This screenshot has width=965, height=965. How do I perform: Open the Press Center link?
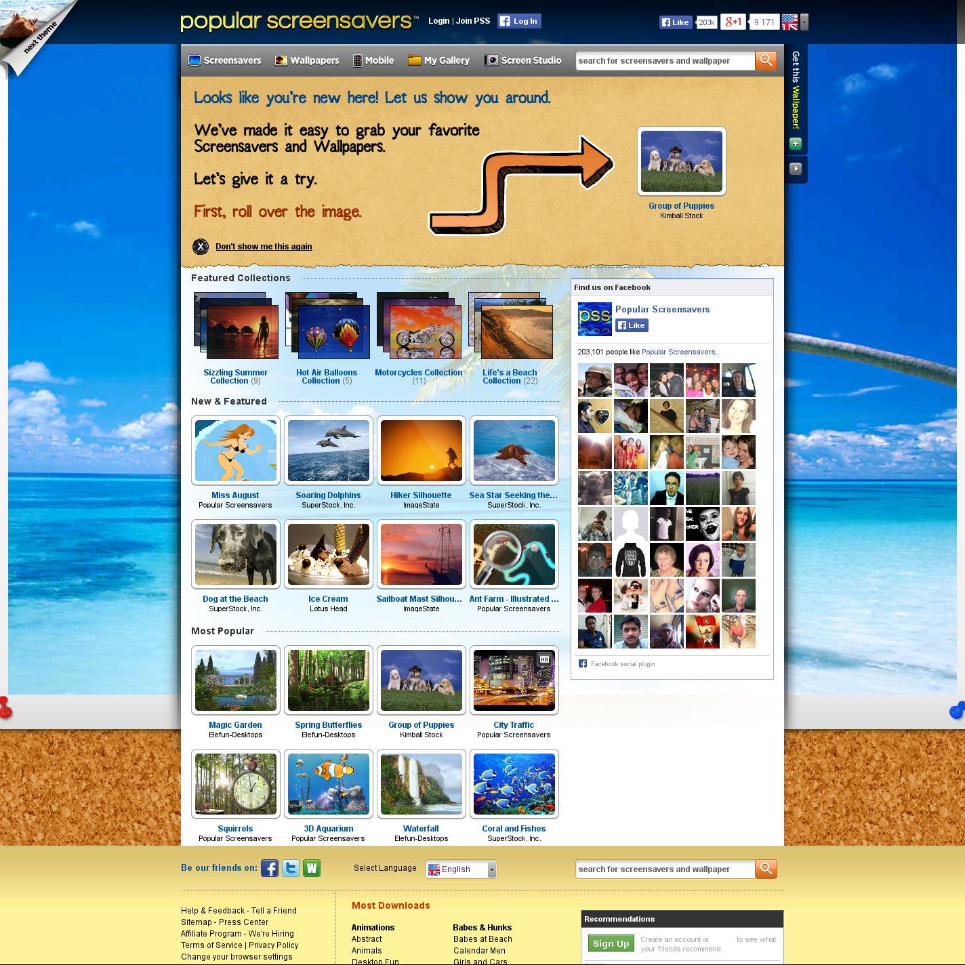[244, 922]
